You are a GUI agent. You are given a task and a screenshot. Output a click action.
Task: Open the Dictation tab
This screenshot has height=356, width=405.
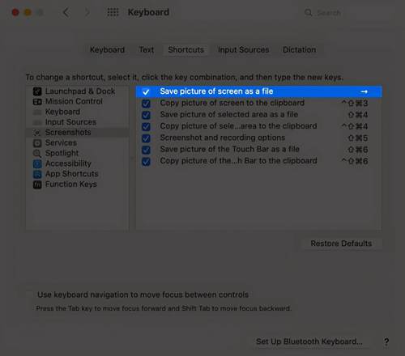point(299,50)
